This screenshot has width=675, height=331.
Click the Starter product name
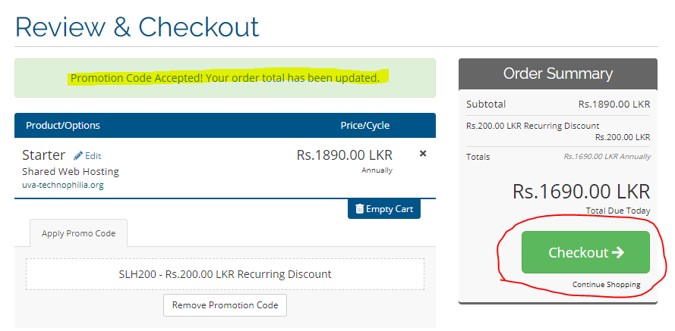tap(44, 155)
